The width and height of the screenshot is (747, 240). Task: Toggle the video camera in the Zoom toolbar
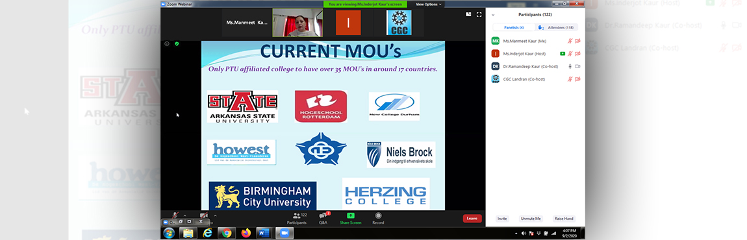point(204,216)
